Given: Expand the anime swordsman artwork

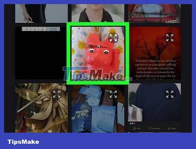Looking at the screenshot, I should coord(57,94).
